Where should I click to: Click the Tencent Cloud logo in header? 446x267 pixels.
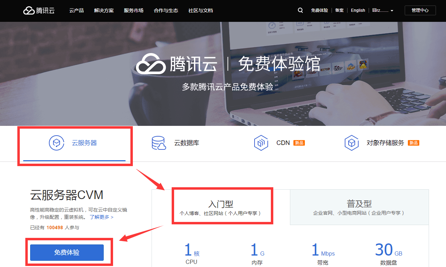(x=39, y=10)
